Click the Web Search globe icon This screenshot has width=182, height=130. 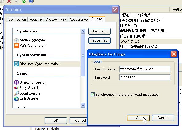pyautogui.click(x=17, y=99)
